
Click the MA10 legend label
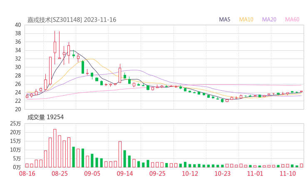coord(246,20)
